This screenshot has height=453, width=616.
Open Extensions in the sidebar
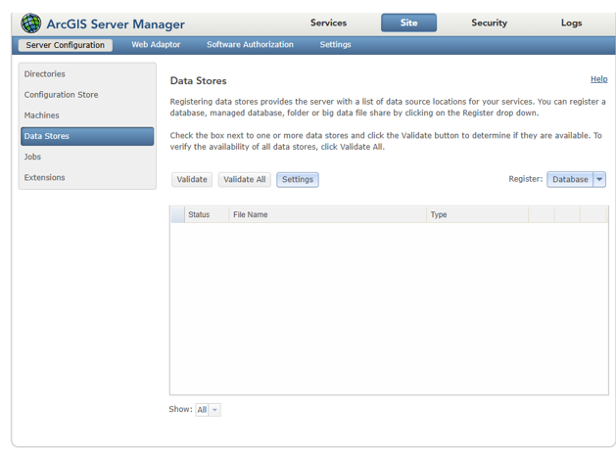pyautogui.click(x=87, y=177)
